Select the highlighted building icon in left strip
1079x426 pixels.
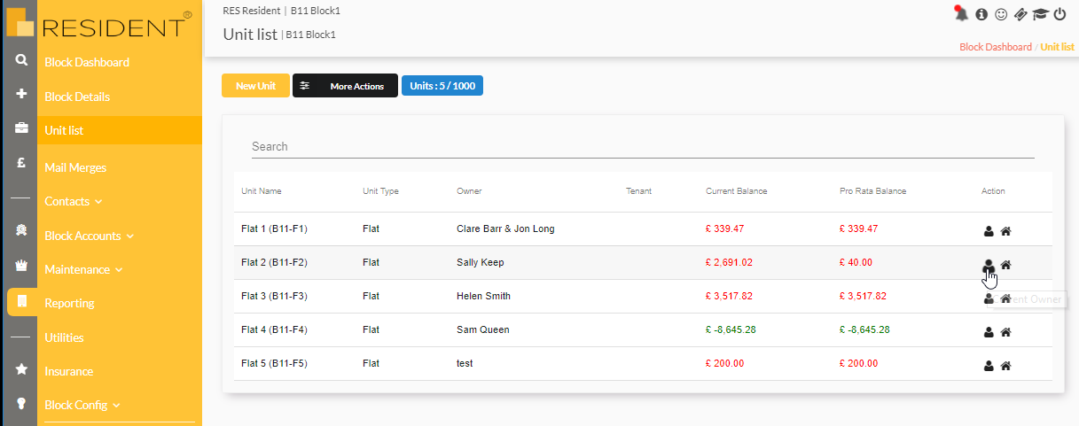(22, 302)
